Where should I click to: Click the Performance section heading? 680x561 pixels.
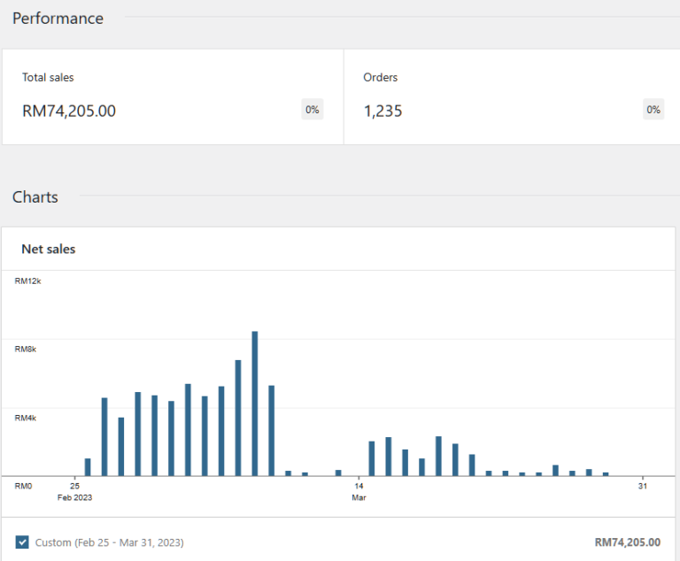pyautogui.click(x=58, y=19)
